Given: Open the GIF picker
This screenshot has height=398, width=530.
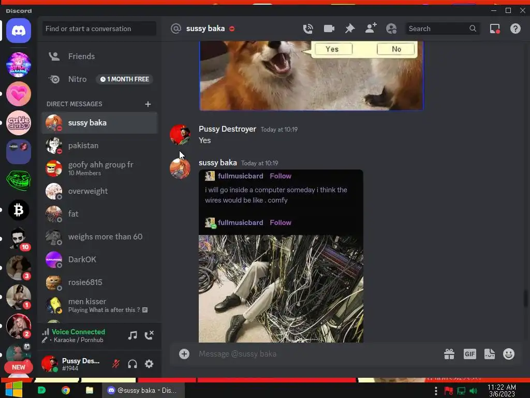Looking at the screenshot, I should 470,354.
